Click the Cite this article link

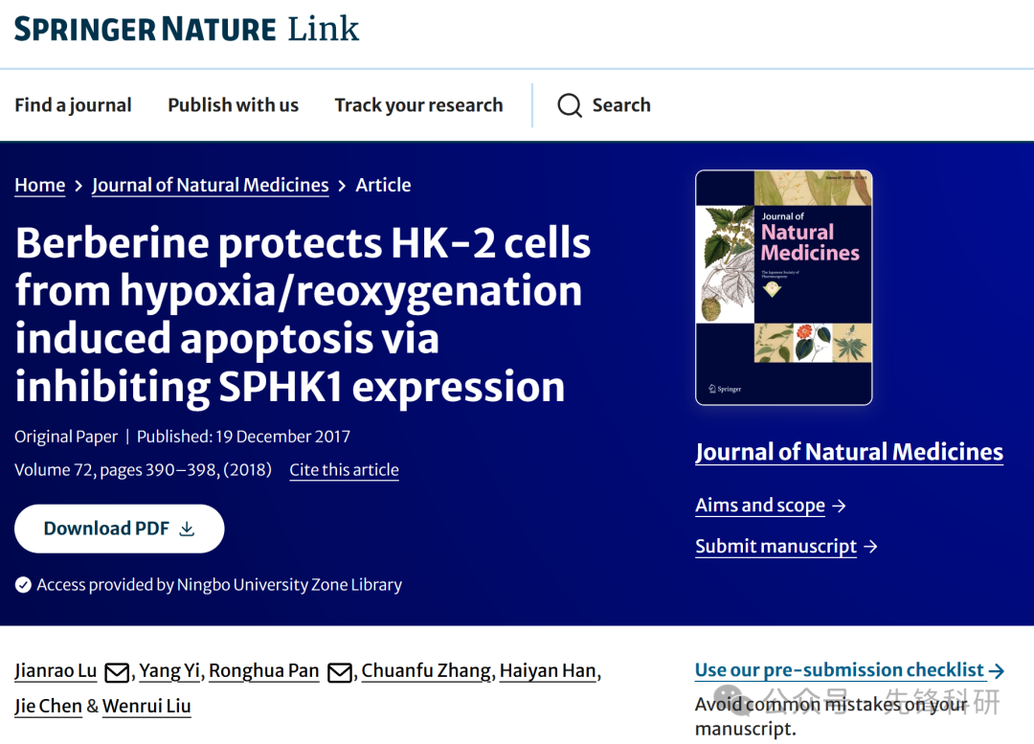click(345, 469)
